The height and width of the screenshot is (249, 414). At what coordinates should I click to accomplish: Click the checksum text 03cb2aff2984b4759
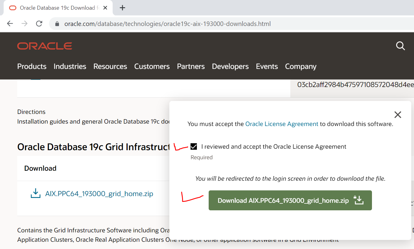tap(355, 84)
